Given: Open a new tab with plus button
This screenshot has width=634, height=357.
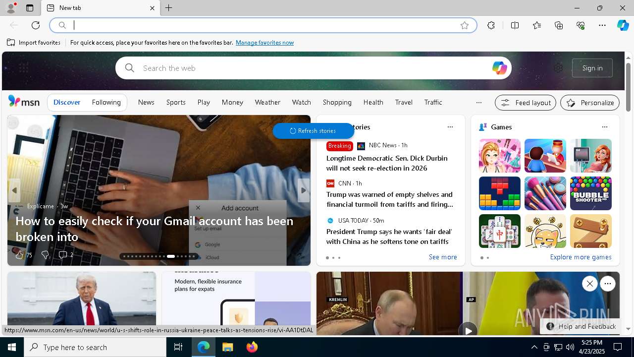Looking at the screenshot, I should point(169,8).
